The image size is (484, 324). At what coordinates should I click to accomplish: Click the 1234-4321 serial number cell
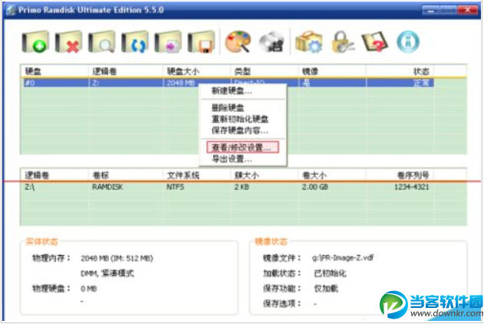coord(412,187)
